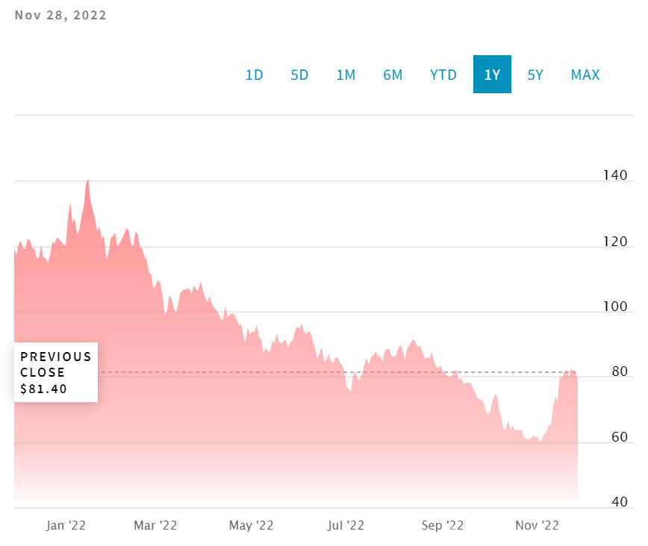
Task: Switch to the 5D range
Action: 299,75
